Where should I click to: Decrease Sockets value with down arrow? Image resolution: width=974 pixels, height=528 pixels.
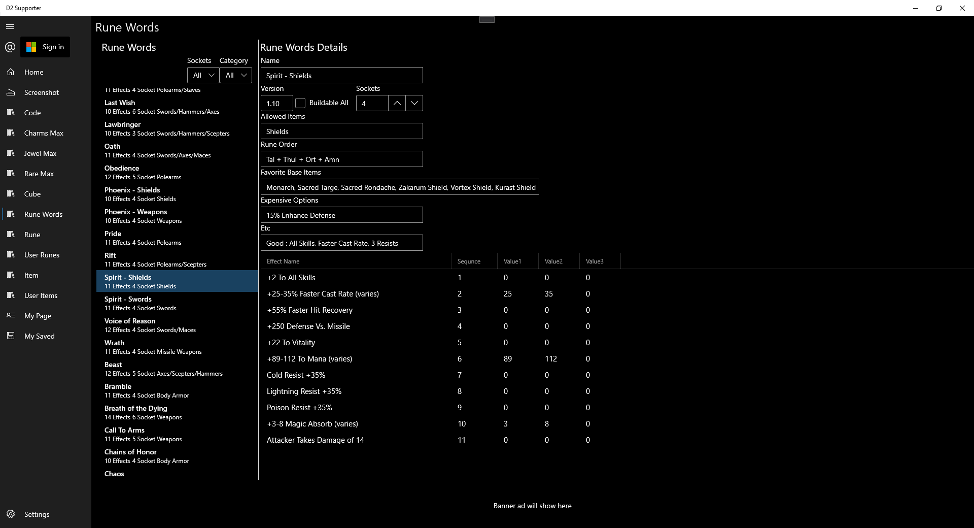(414, 103)
